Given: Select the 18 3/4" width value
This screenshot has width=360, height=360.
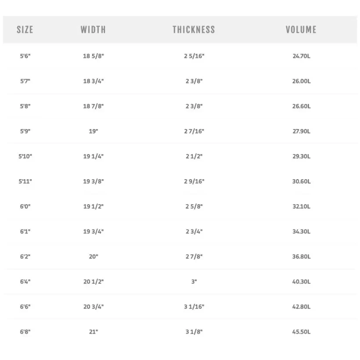Looking at the screenshot, I should 94,81.
